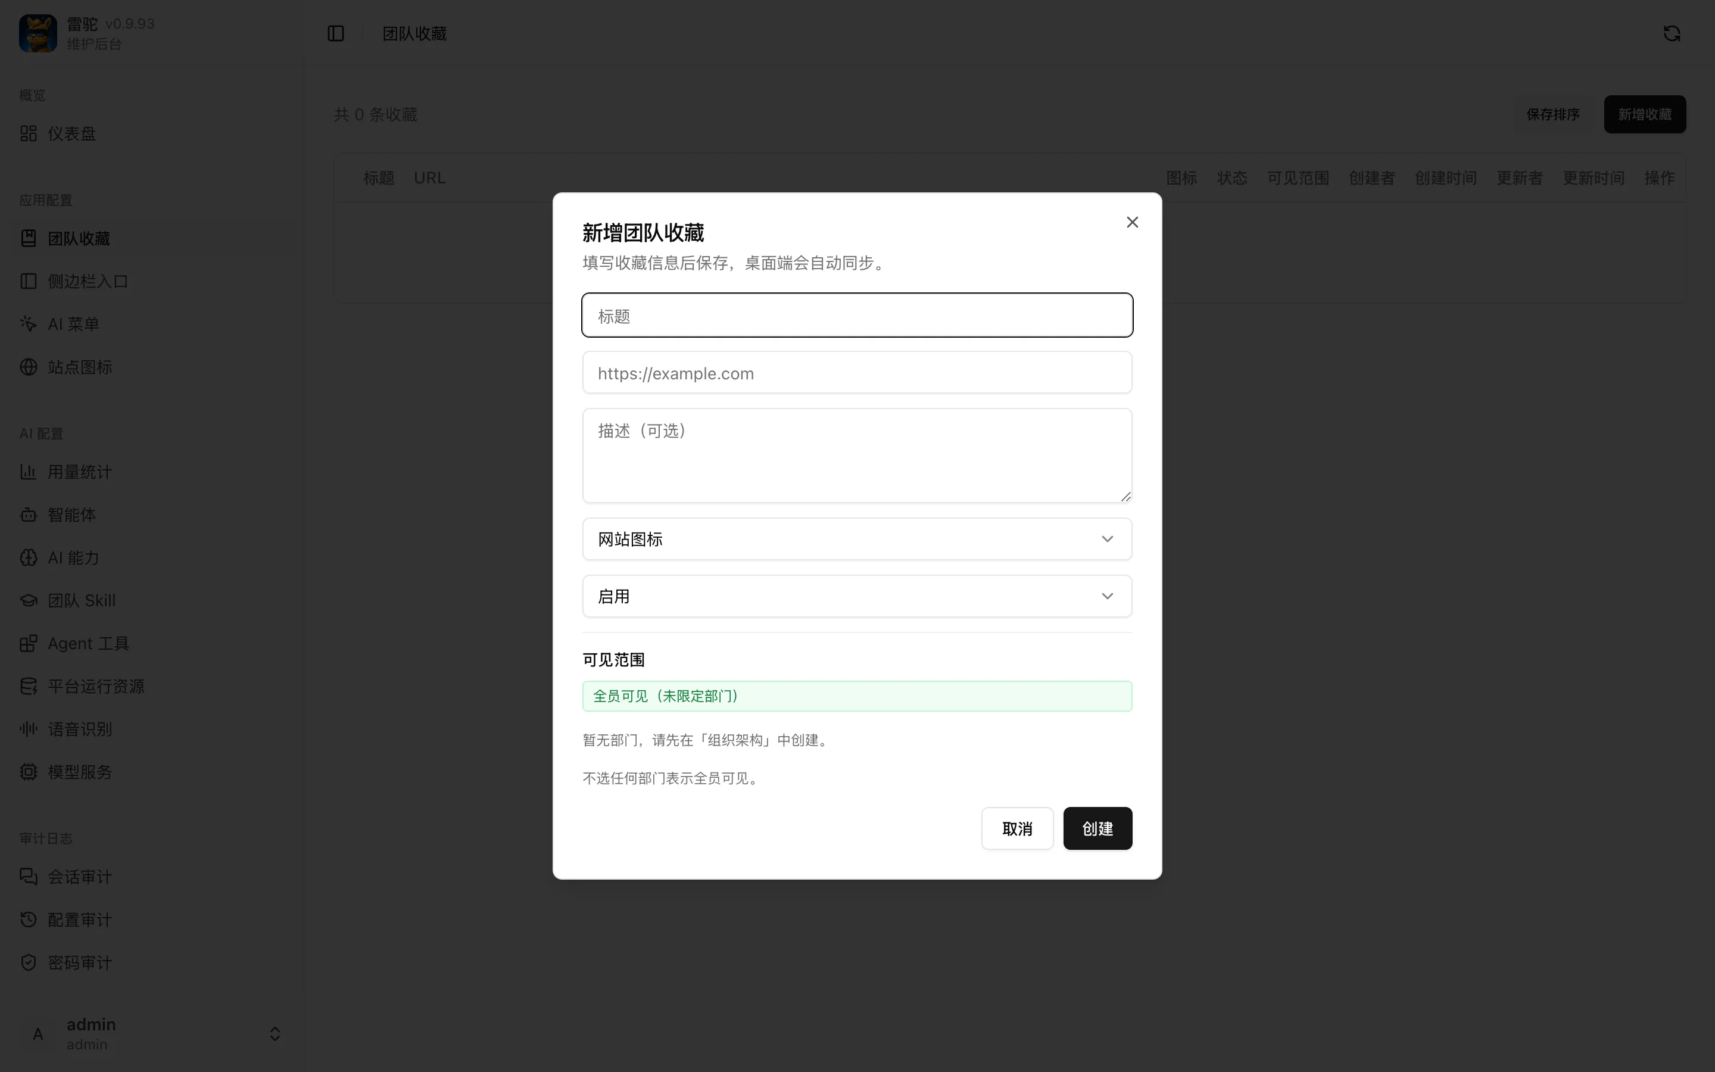Click the 平台运行资源 database icon

29,686
